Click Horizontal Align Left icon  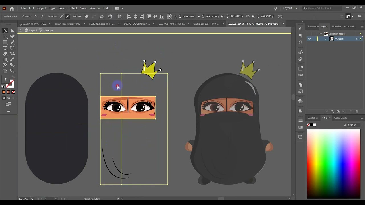click(129, 16)
